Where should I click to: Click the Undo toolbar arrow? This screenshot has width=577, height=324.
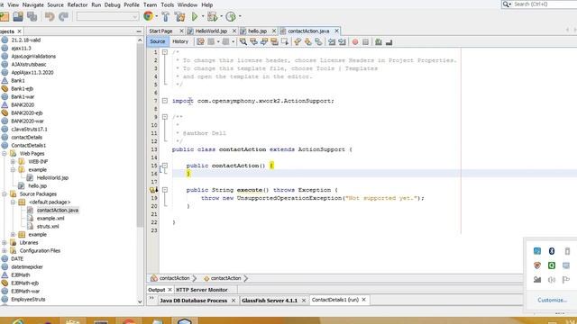tap(50, 16)
